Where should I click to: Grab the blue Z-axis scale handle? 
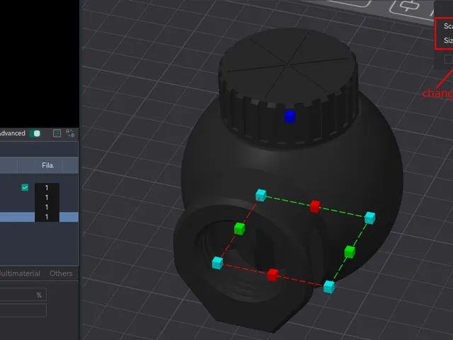(289, 116)
